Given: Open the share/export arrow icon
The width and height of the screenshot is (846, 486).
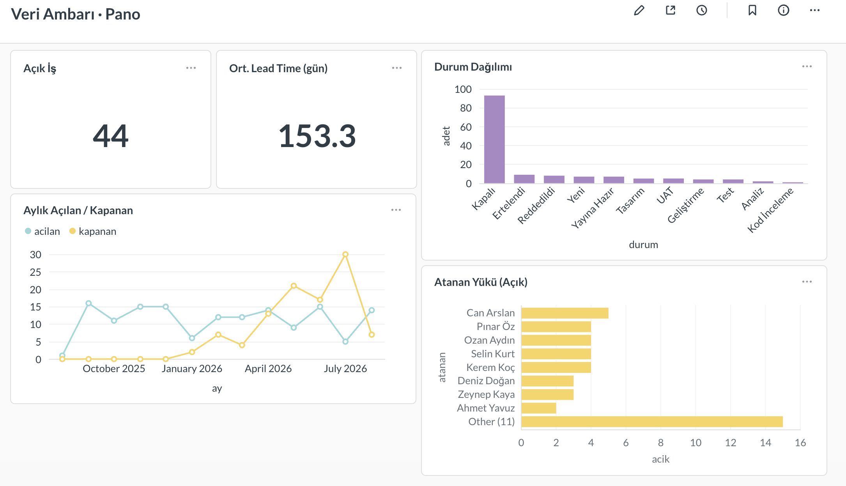Looking at the screenshot, I should coord(671,11).
